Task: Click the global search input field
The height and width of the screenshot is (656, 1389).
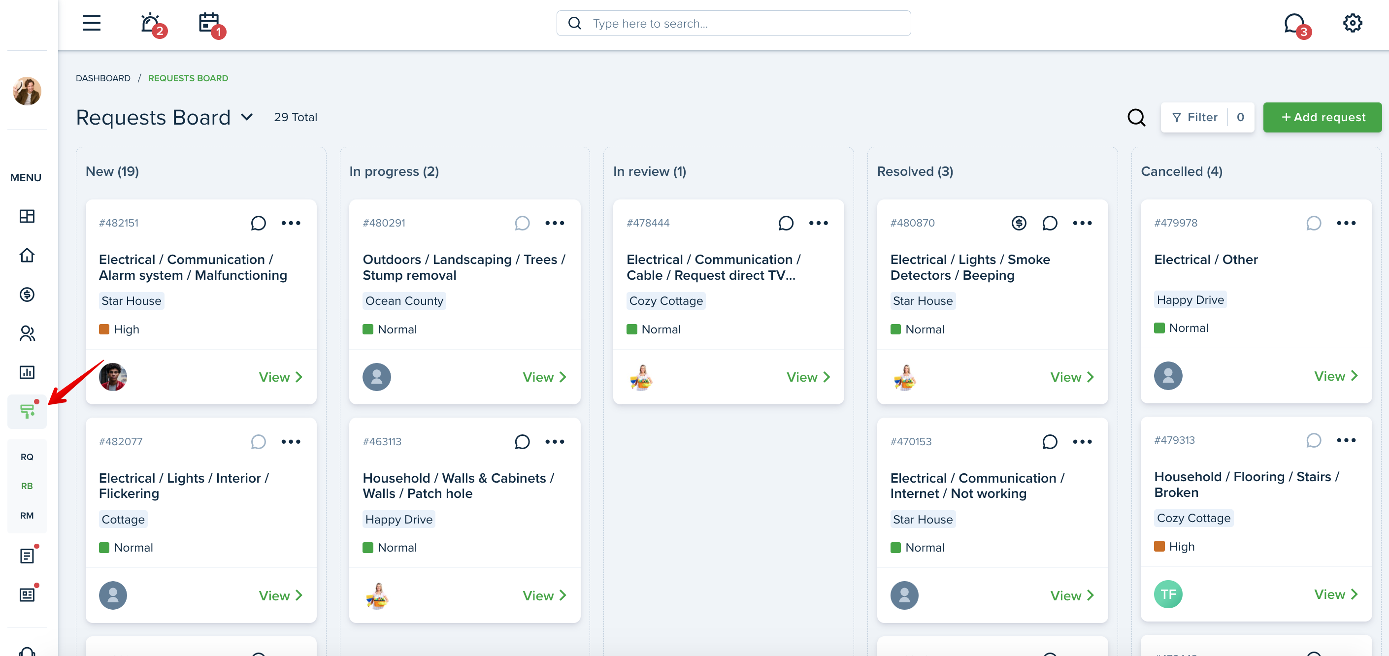Action: [x=733, y=23]
